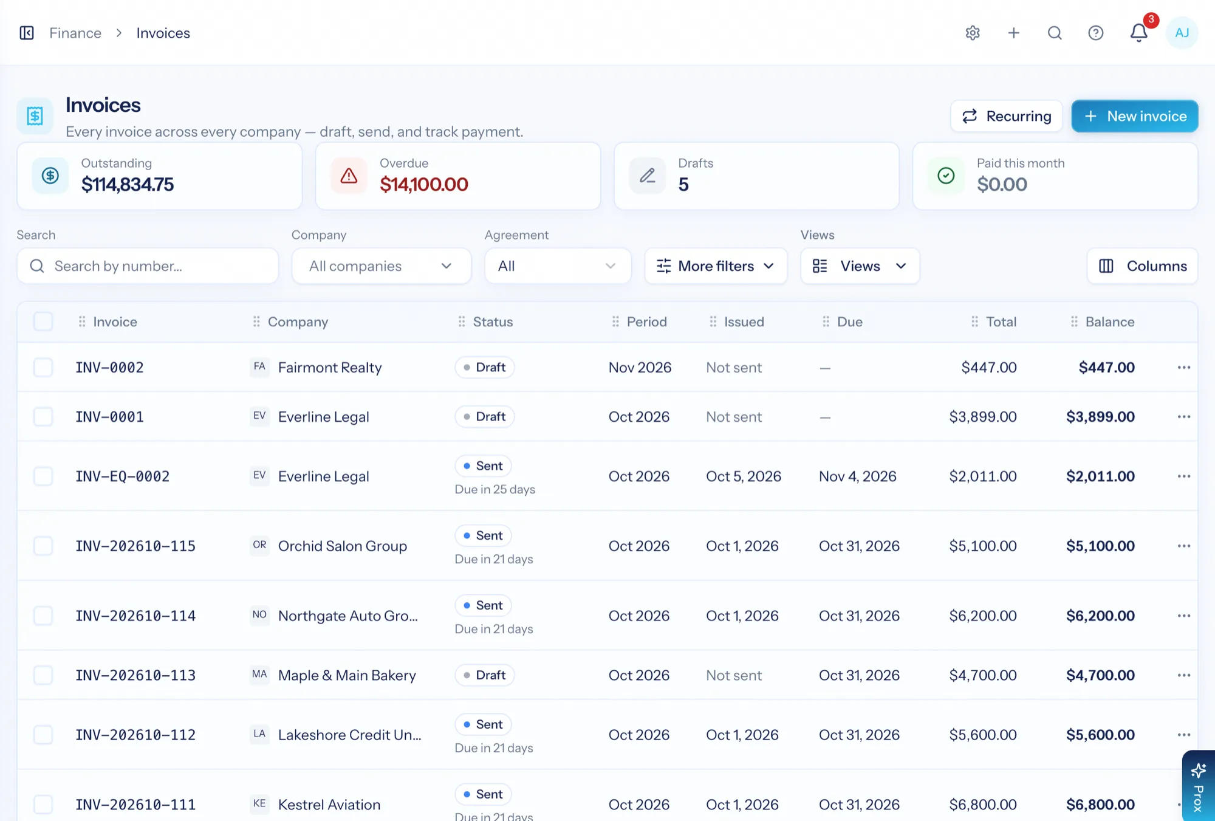Open the Columns chooser

[1142, 266]
